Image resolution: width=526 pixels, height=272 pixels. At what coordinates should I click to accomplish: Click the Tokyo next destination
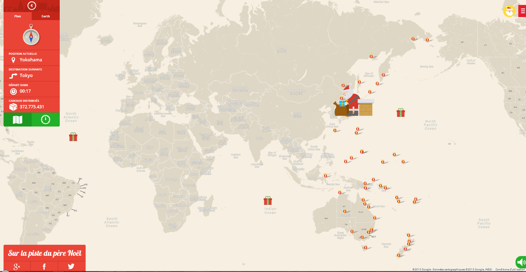(x=26, y=75)
